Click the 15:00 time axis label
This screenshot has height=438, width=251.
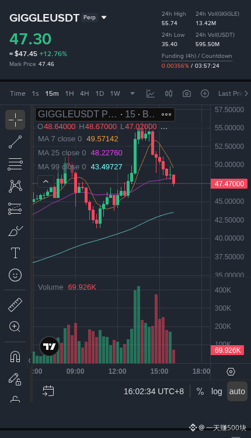coord(159,371)
